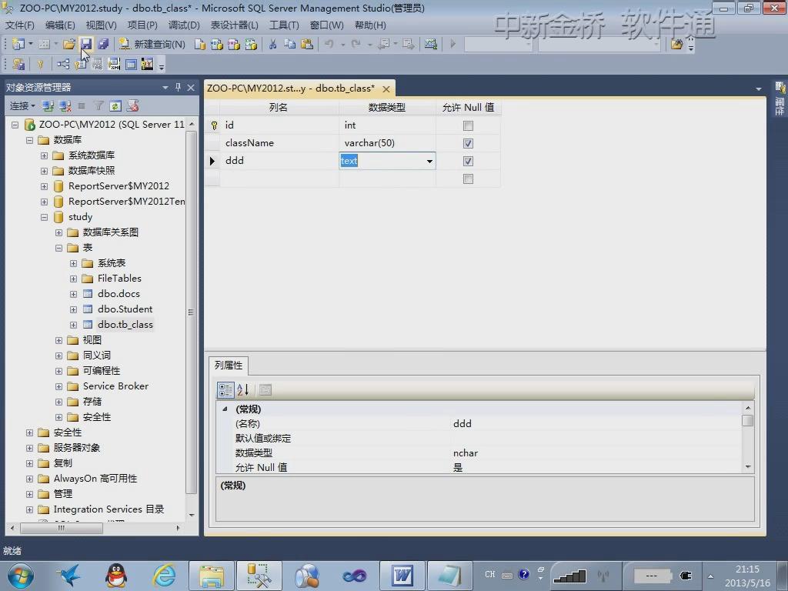Open Manage Spatial Indexes icon
Viewport: 788px width, 591px height.
147,65
